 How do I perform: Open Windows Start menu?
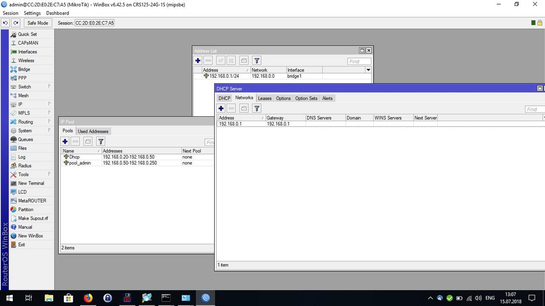pos(9,298)
